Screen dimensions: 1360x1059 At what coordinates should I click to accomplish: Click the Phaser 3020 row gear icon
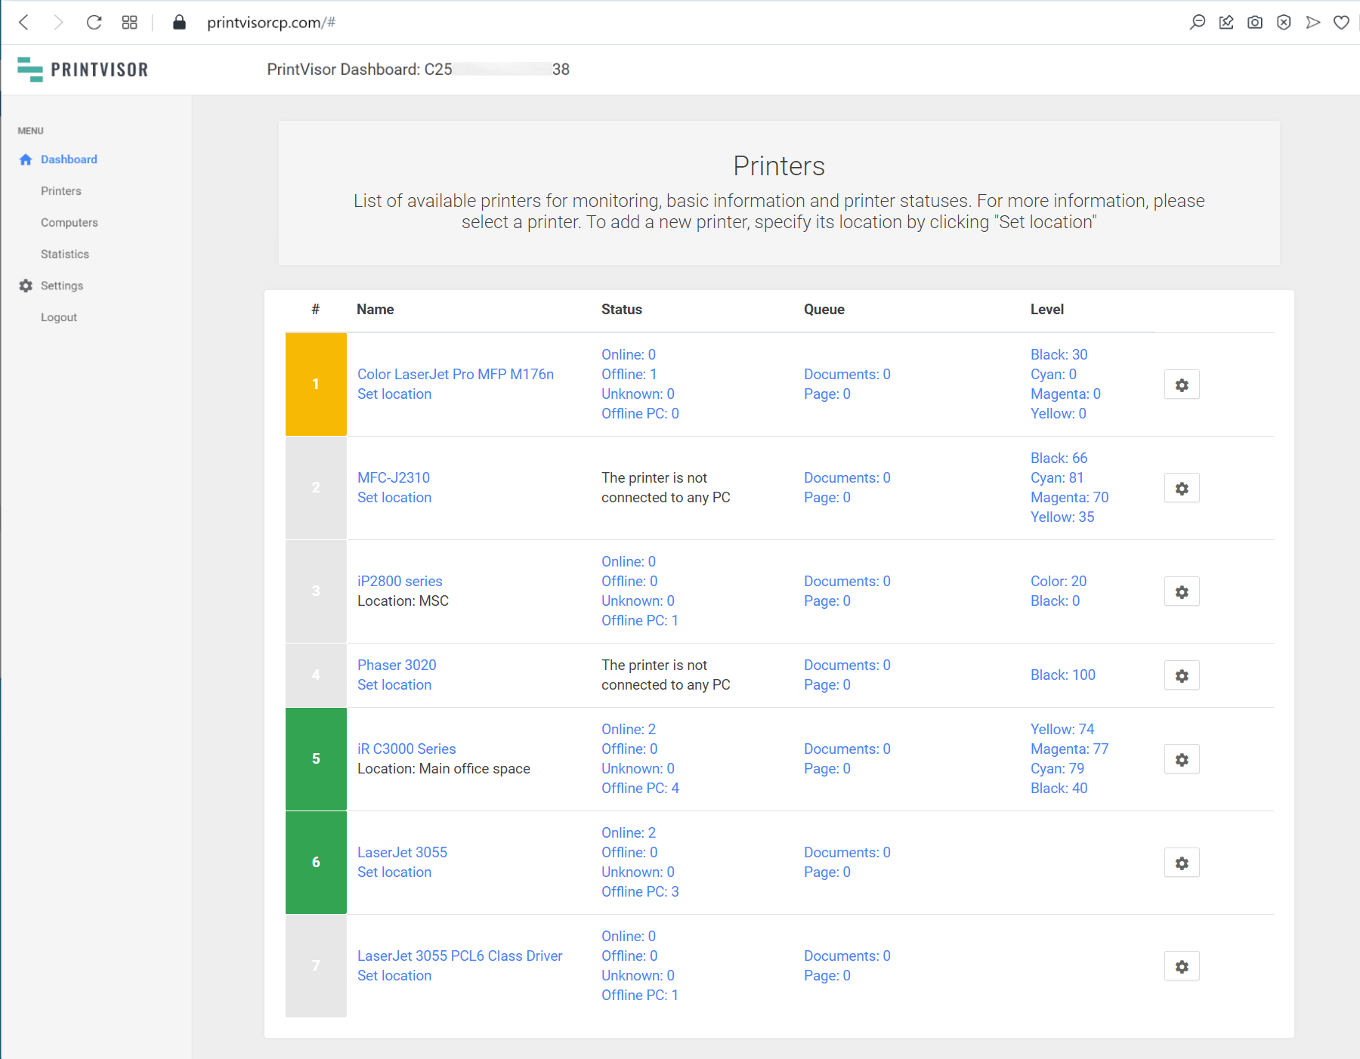(x=1182, y=676)
